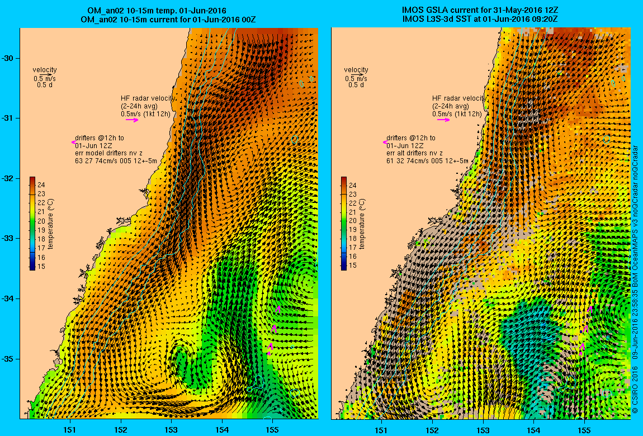643x436 pixels.
Task: Click 'velocity' label in IMOS panel
Action: (x=356, y=70)
